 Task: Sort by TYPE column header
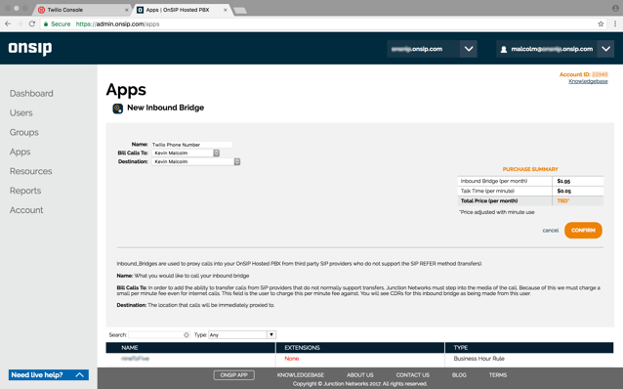[x=529, y=348]
